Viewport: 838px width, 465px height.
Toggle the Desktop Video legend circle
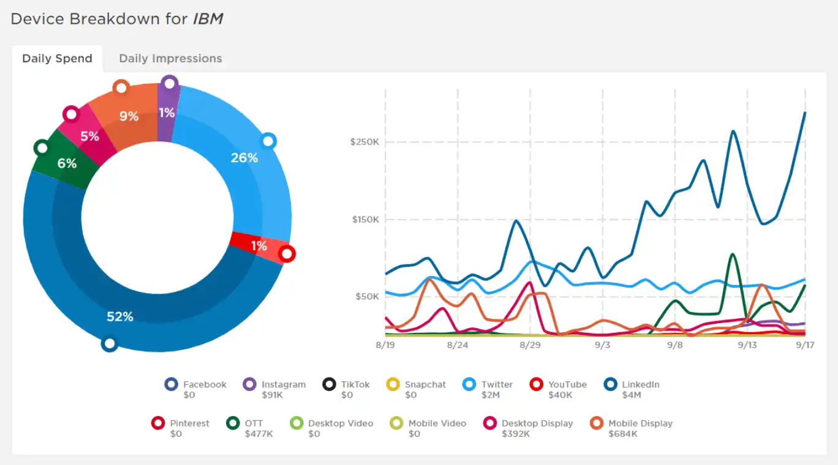click(296, 423)
